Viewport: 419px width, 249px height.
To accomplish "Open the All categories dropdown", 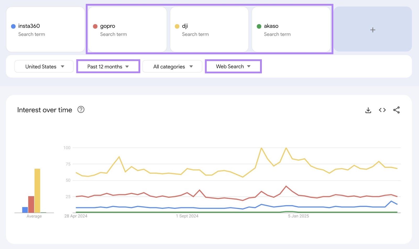I will point(172,66).
